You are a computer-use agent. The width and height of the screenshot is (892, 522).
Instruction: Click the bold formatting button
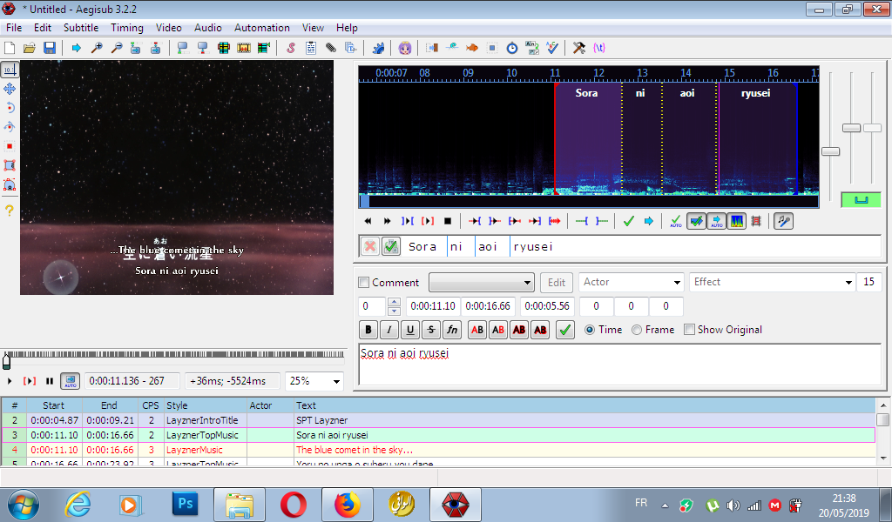[x=368, y=330]
